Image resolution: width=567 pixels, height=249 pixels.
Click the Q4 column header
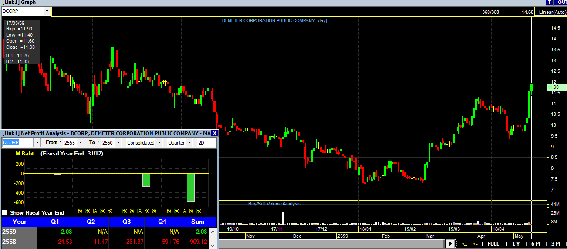(x=162, y=222)
